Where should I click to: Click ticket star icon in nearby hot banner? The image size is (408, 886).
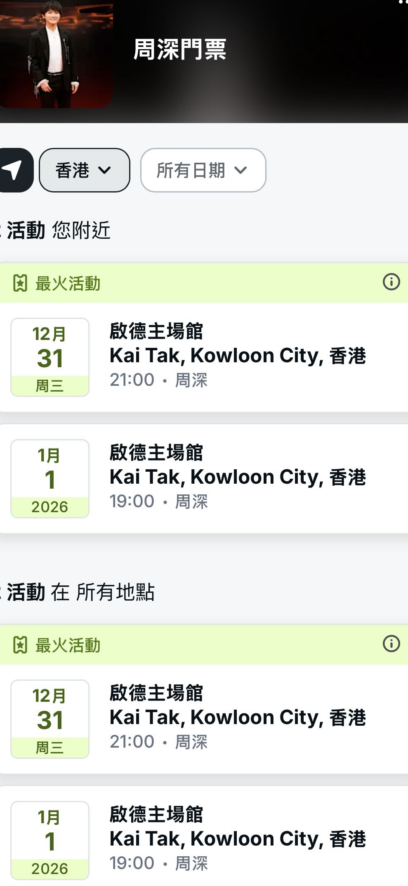pos(20,284)
